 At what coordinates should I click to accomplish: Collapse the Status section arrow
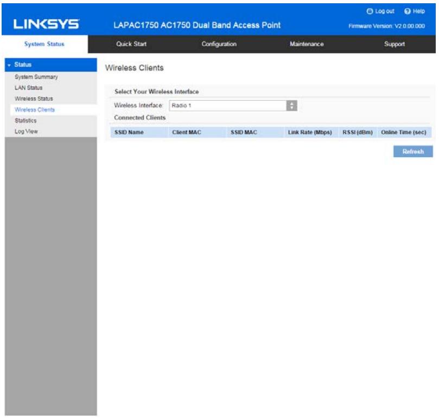point(9,65)
